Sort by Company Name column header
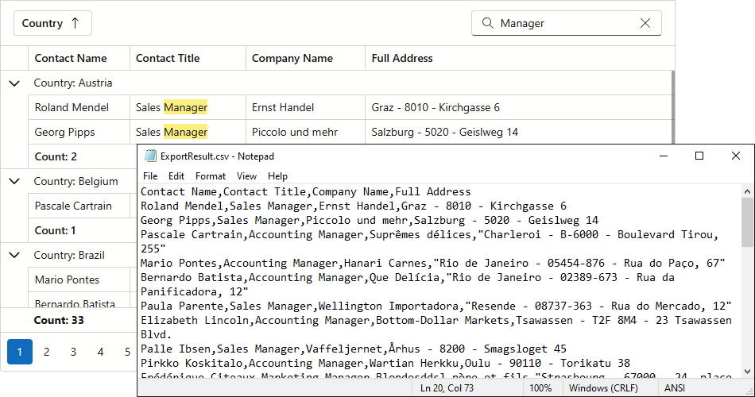This screenshot has width=755, height=397. [x=306, y=58]
